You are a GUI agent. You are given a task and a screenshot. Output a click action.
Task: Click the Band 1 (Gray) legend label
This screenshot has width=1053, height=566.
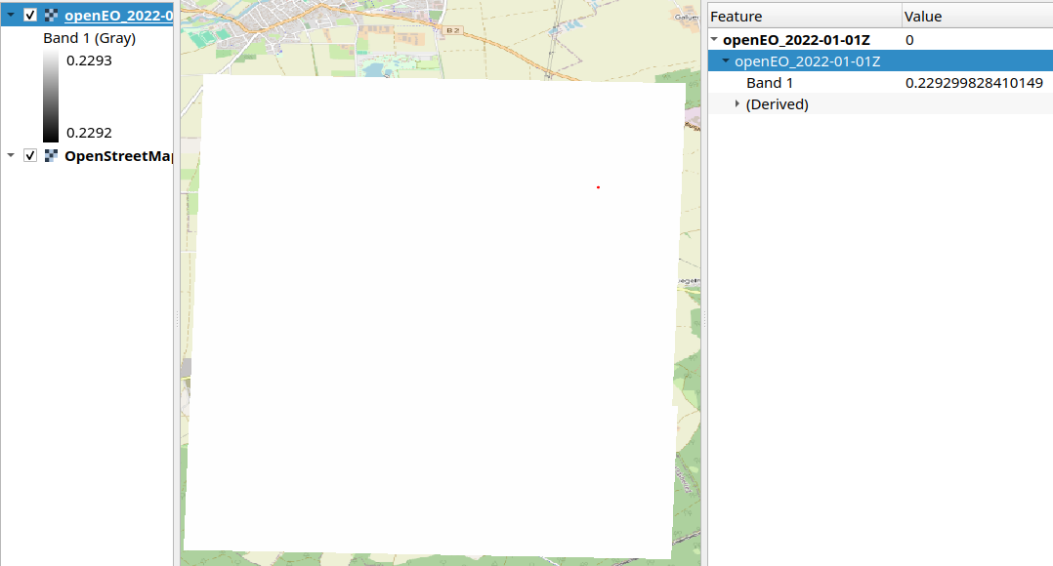[89, 39]
